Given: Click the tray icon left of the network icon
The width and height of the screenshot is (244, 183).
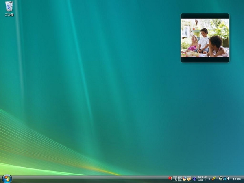Looking at the screenshot, I should click(x=220, y=179).
